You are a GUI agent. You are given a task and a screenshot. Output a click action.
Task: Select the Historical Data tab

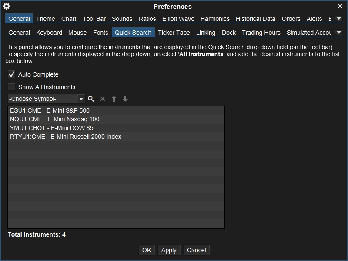(255, 19)
